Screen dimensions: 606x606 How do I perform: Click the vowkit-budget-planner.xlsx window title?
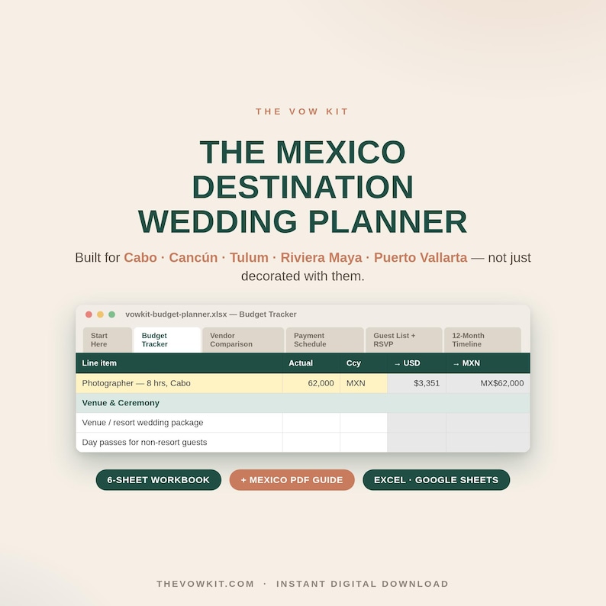pos(211,314)
